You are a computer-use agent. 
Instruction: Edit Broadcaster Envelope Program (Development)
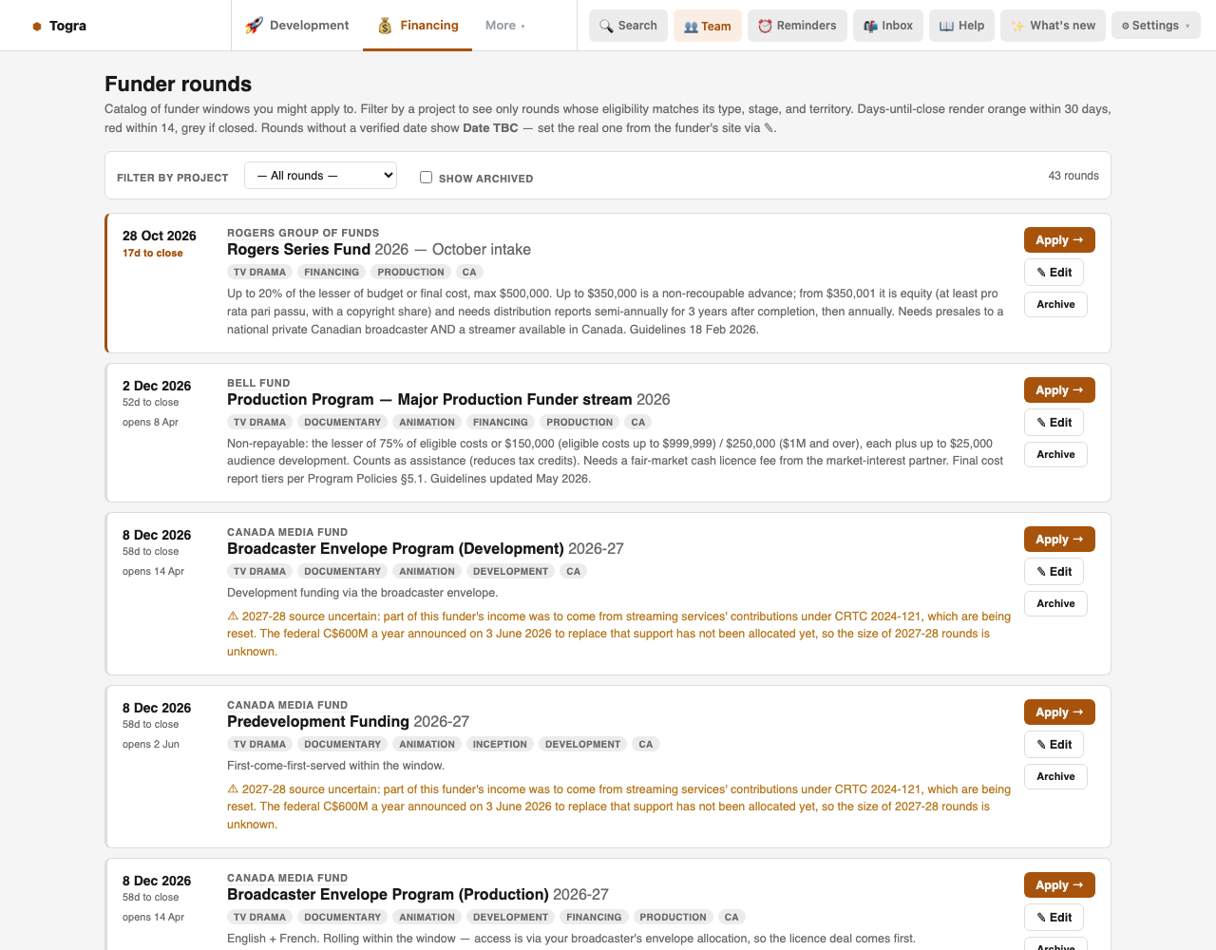(1054, 572)
